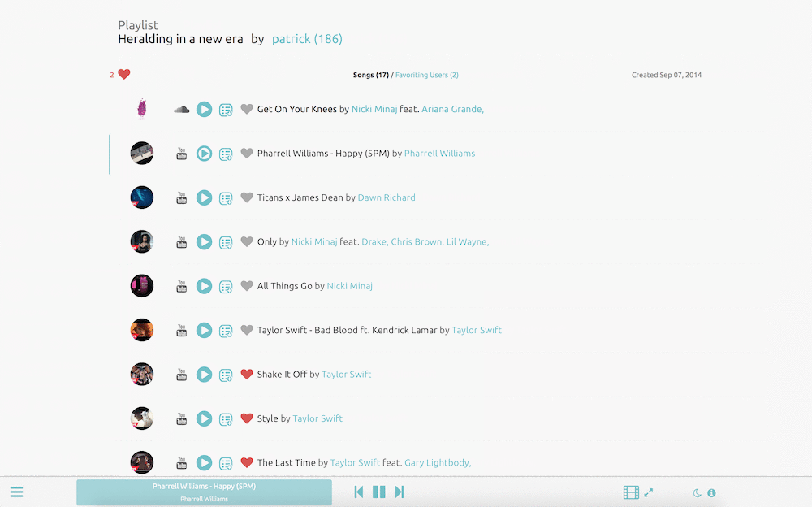Unfavorite Style by Taylor Swift
The height and width of the screenshot is (507, 812).
pyautogui.click(x=247, y=418)
